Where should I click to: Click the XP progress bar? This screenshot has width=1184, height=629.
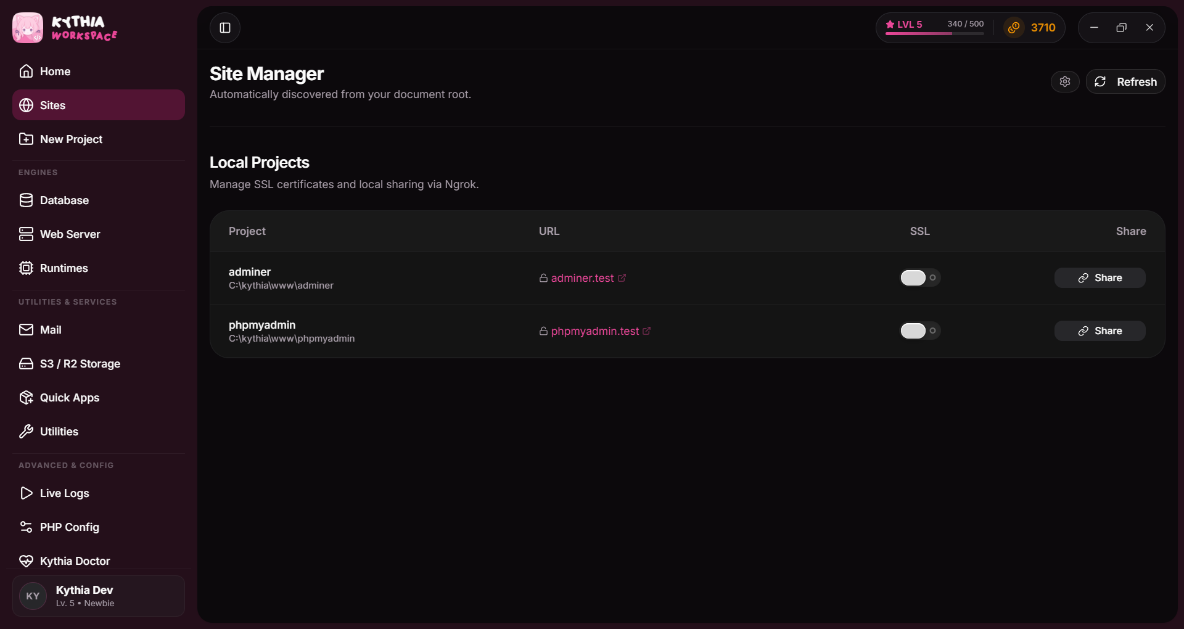(x=935, y=33)
